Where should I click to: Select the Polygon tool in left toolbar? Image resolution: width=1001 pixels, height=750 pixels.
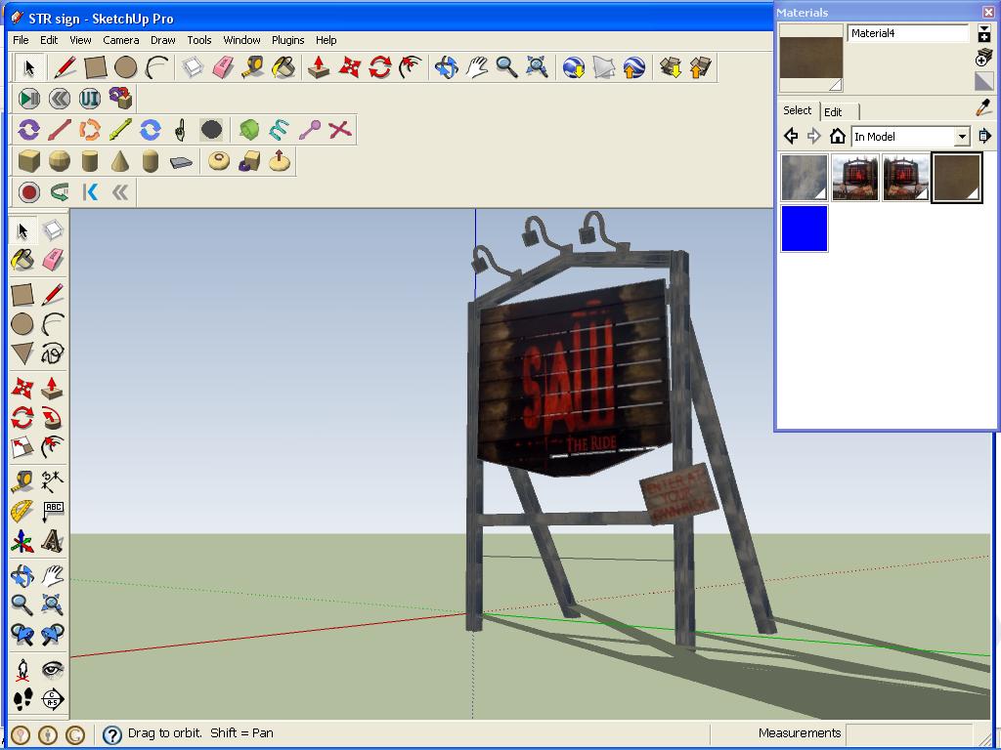tap(22, 354)
